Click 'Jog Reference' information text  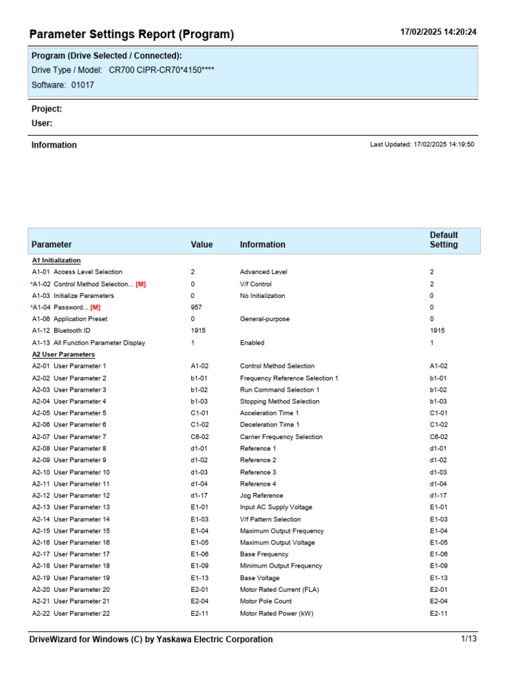(x=262, y=496)
